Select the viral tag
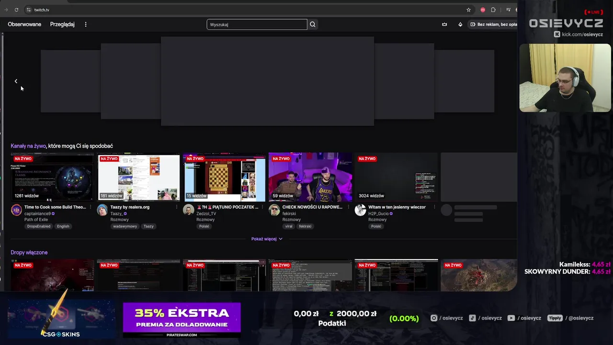The height and width of the screenshot is (345, 613). click(289, 226)
